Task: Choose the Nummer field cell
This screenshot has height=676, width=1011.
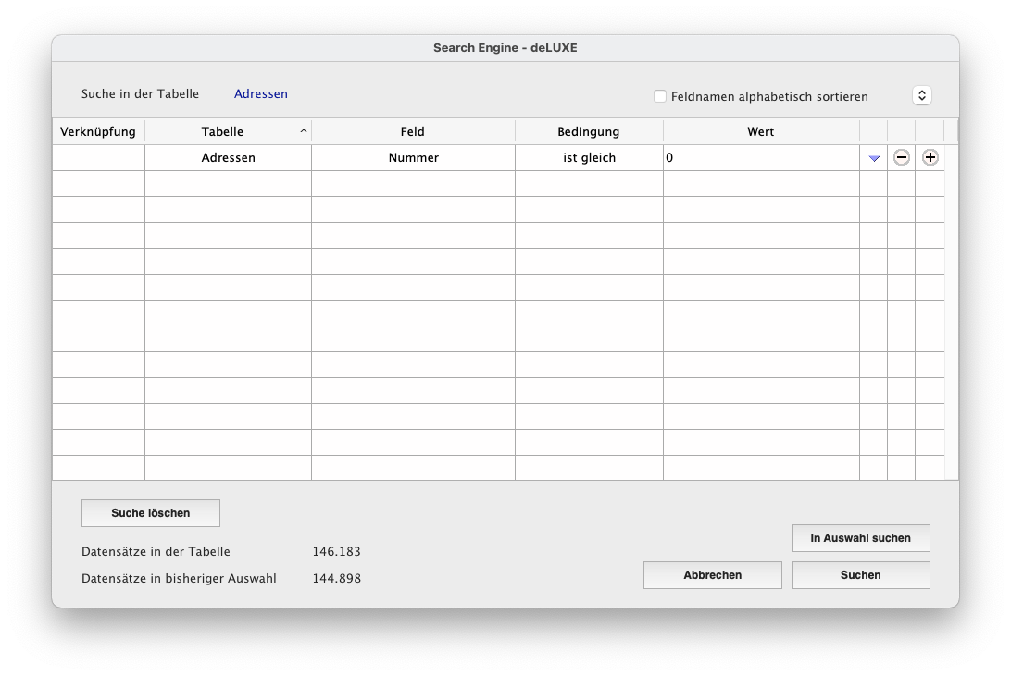Action: 413,158
